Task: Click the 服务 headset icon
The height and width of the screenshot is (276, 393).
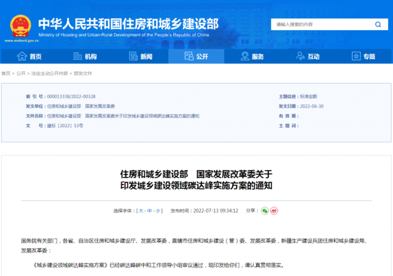Action: [244, 57]
